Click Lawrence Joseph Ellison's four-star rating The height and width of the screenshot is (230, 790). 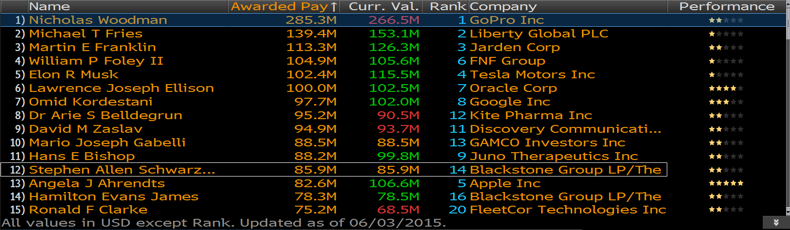[726, 88]
